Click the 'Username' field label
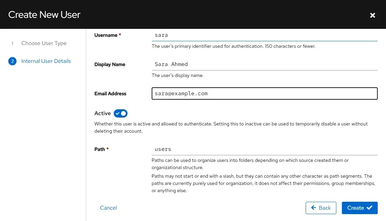Image resolution: width=386 pixels, height=221 pixels. (106, 35)
